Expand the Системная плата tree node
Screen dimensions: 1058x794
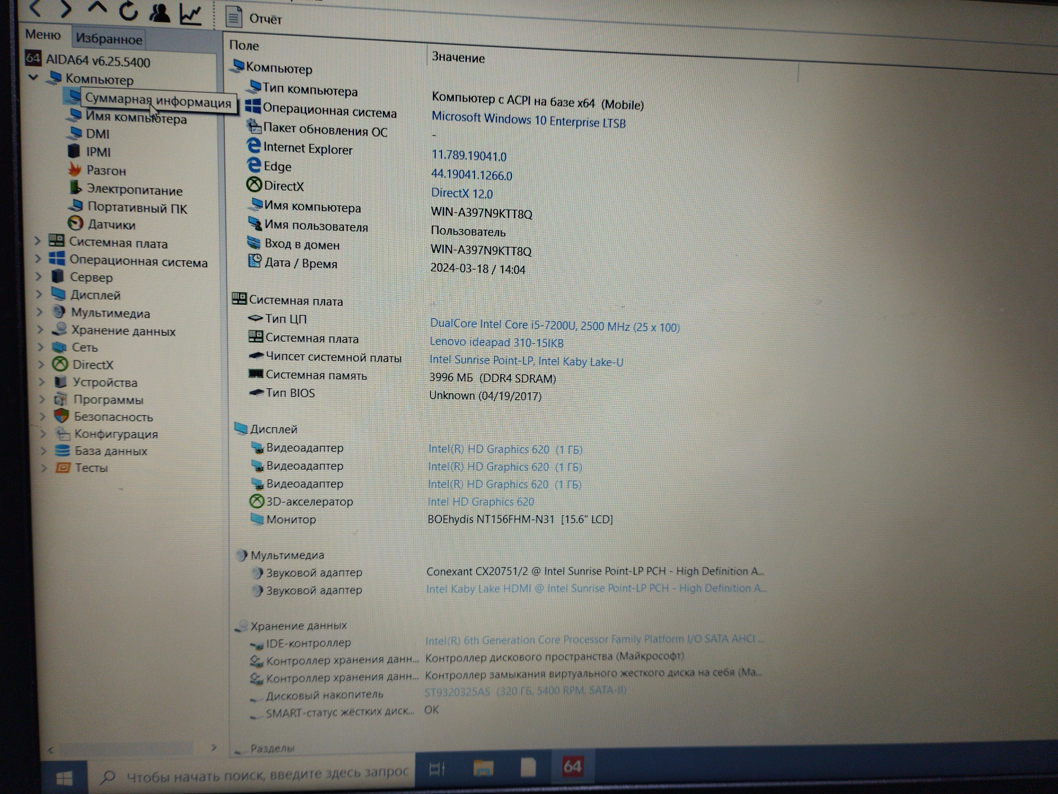37,240
